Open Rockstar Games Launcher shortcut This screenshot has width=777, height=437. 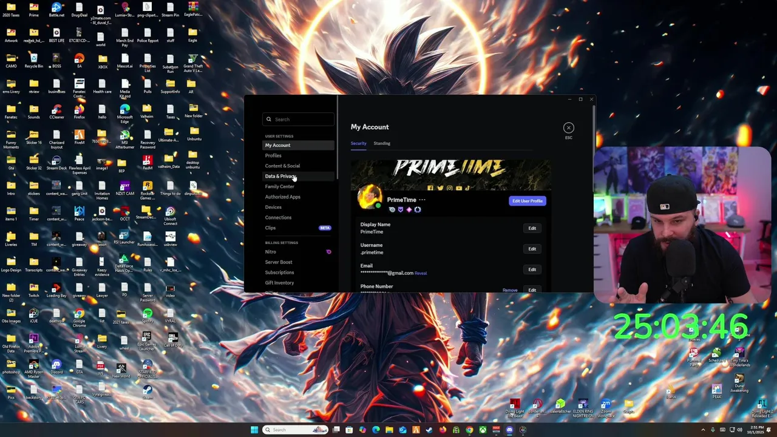[x=148, y=190]
